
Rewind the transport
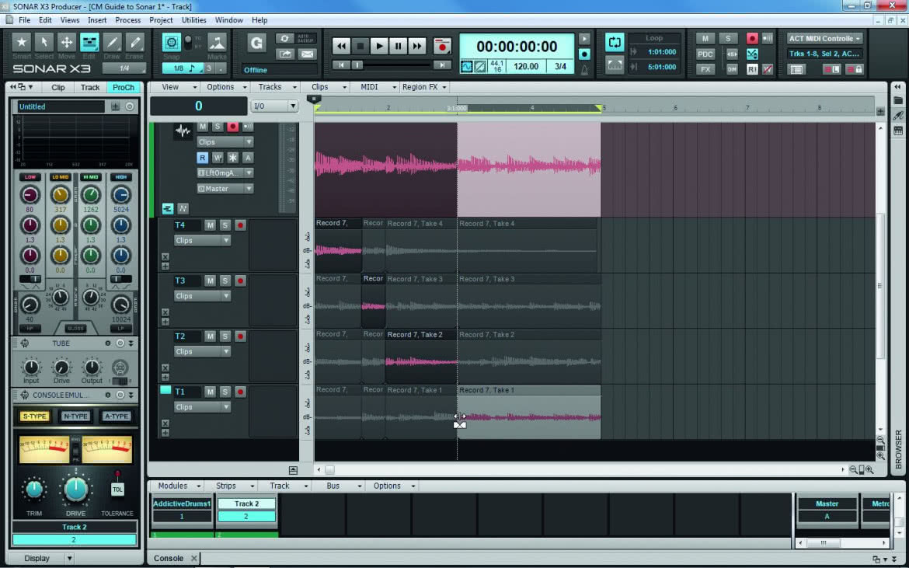[341, 46]
